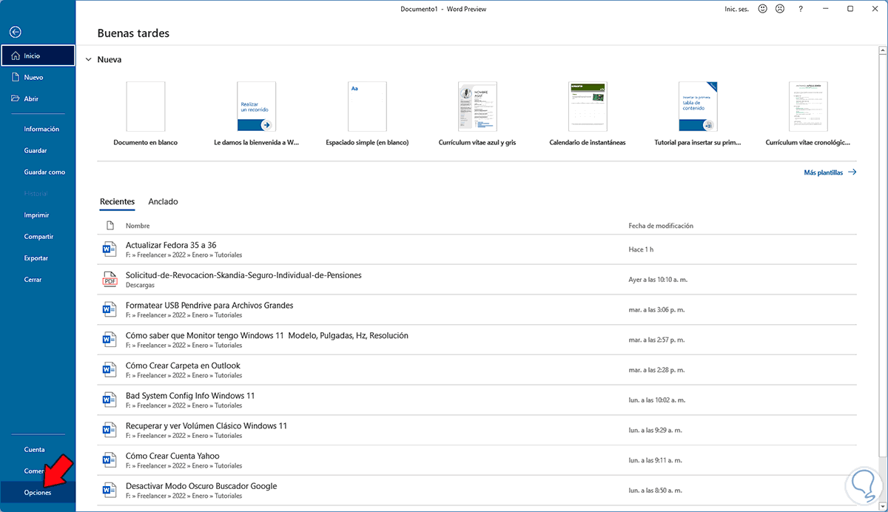The image size is (888, 512).
Task: Click PDF icon of Solicitud-de-Revocacion file
Action: pos(110,280)
